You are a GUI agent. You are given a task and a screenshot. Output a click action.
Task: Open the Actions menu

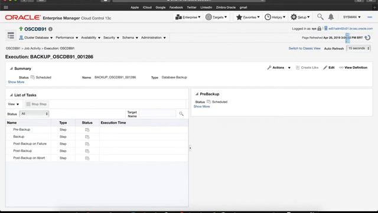click(x=279, y=67)
